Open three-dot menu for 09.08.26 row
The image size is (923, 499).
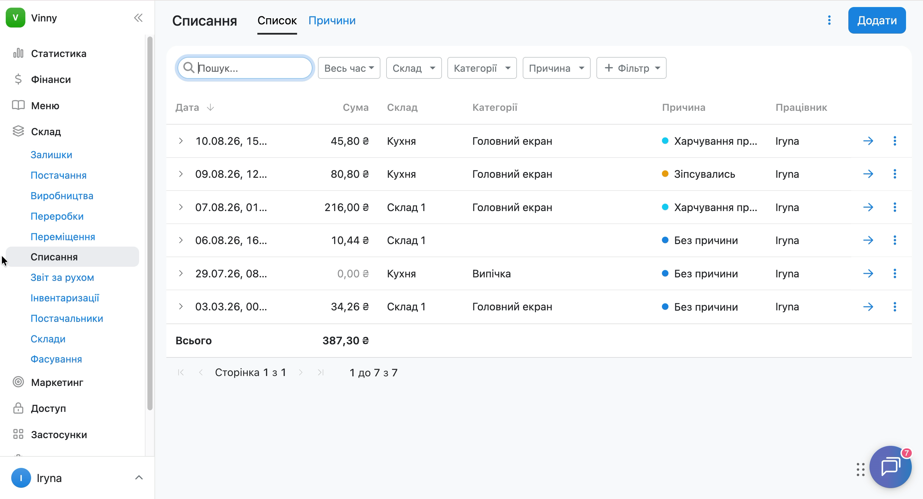(x=895, y=174)
